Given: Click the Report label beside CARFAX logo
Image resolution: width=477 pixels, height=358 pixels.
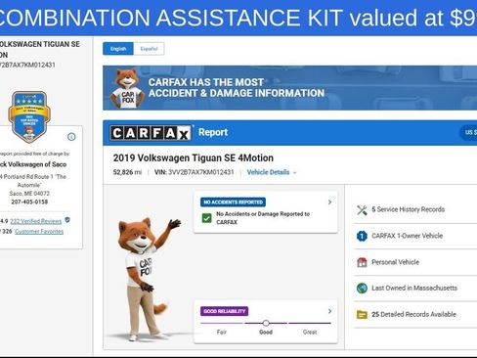Looking at the screenshot, I should pos(213,132).
